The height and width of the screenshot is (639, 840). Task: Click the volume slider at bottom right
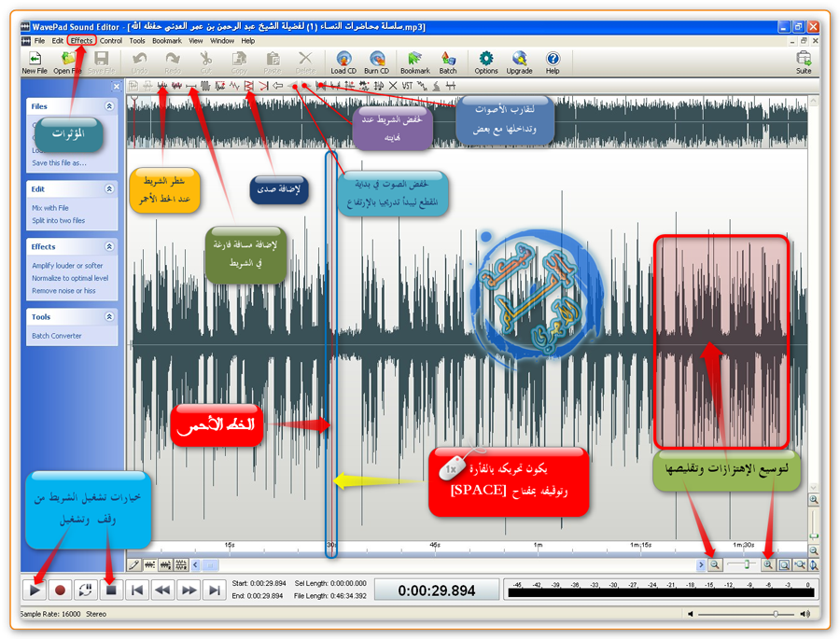click(747, 614)
